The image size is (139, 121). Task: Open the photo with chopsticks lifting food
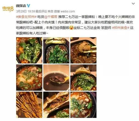(x=83, y=50)
